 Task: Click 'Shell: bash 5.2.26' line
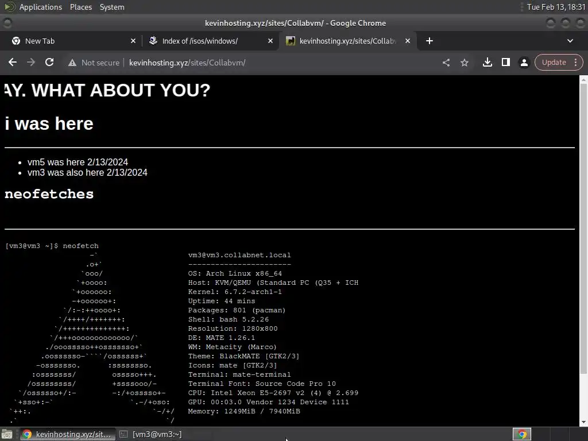(x=228, y=319)
